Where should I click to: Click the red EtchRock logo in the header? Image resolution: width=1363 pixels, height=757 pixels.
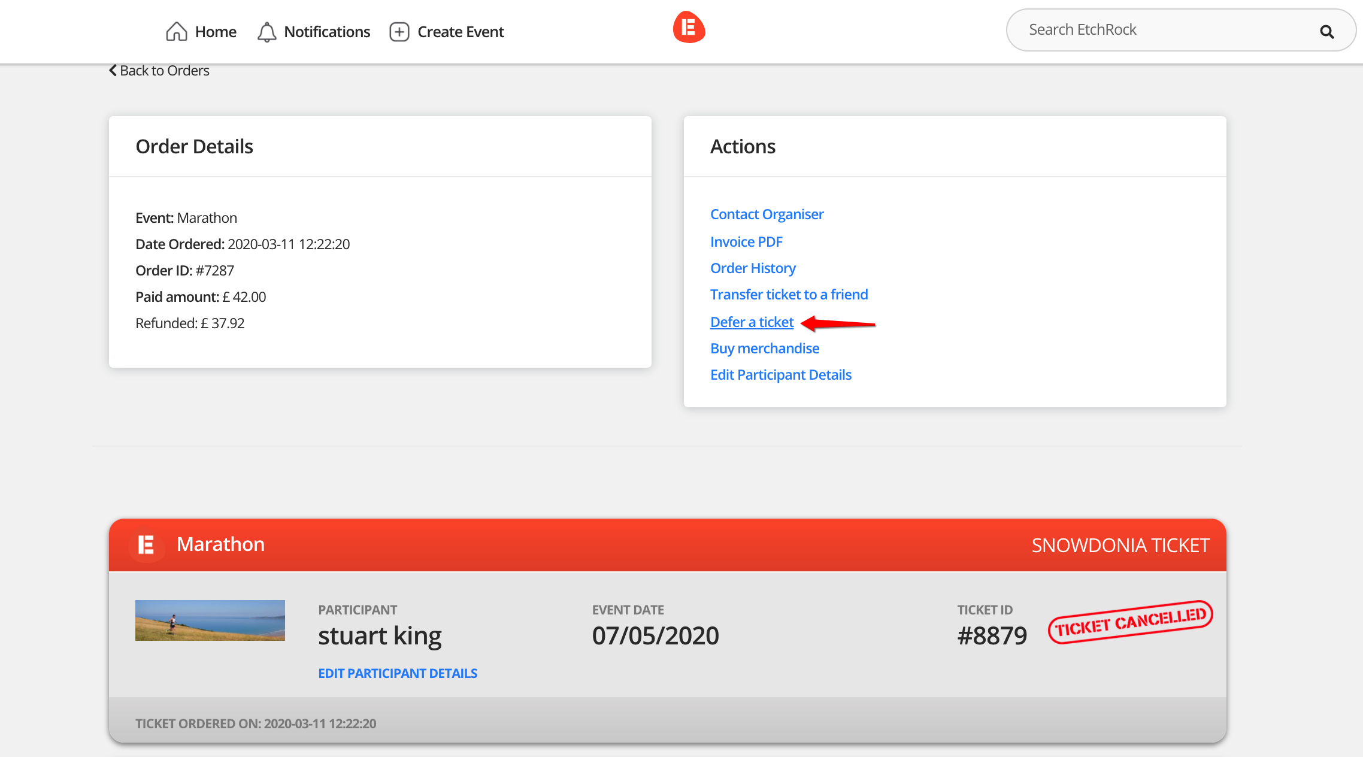tap(689, 28)
